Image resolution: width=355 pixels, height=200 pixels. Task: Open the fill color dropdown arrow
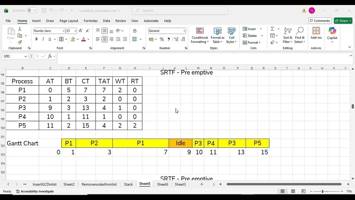click(x=78, y=39)
